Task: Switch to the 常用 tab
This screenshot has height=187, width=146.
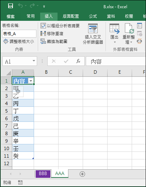Action: point(31,16)
